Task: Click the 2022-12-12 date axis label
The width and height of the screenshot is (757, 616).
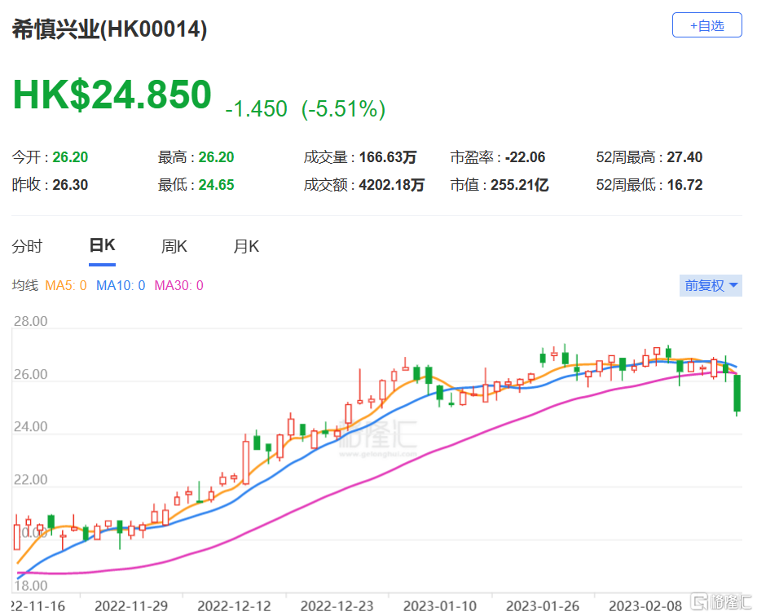Action: coord(234,606)
